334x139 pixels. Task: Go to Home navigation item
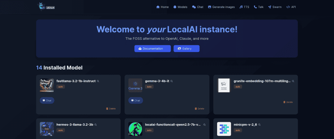pos(162,7)
